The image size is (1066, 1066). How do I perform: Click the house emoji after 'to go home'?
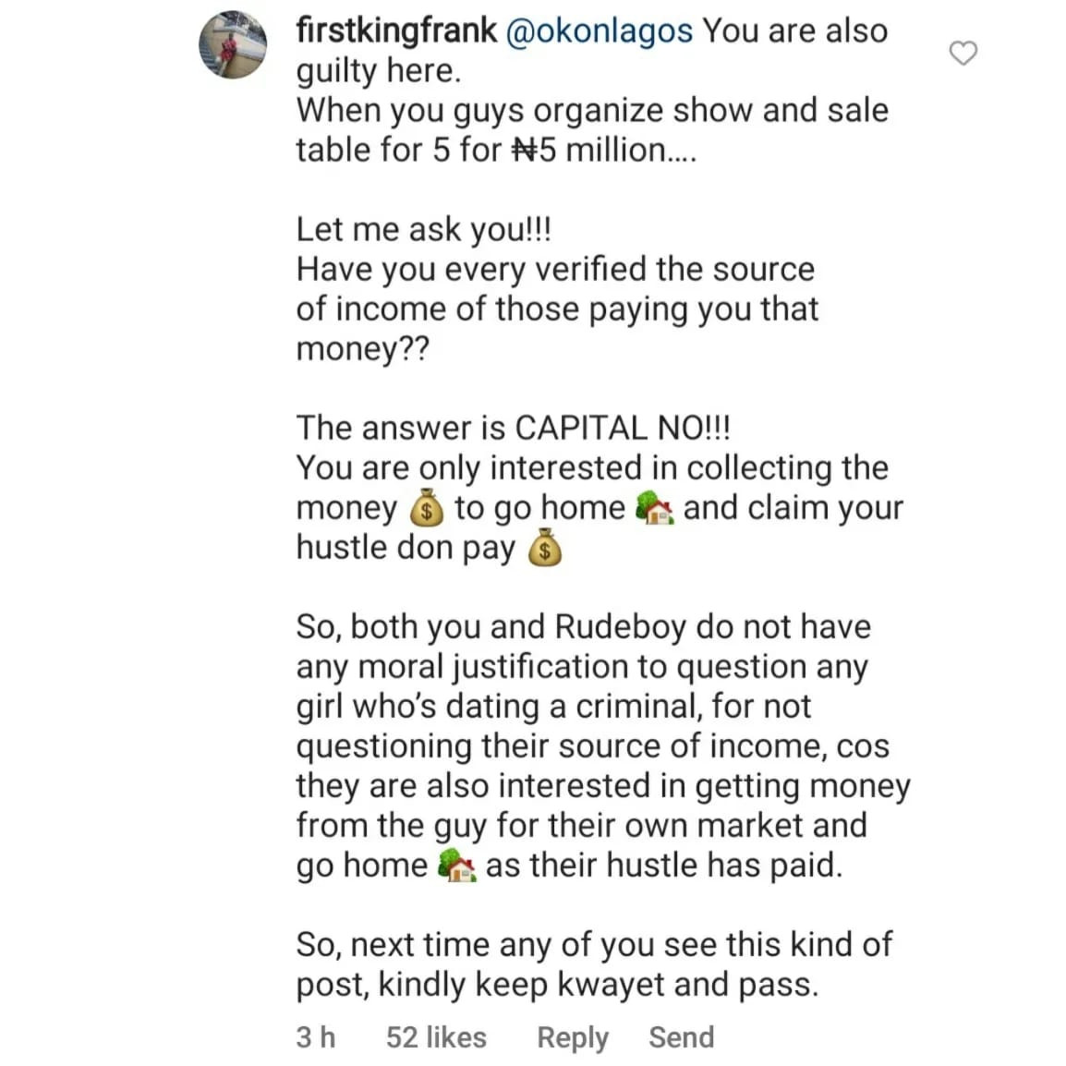pyautogui.click(x=655, y=508)
